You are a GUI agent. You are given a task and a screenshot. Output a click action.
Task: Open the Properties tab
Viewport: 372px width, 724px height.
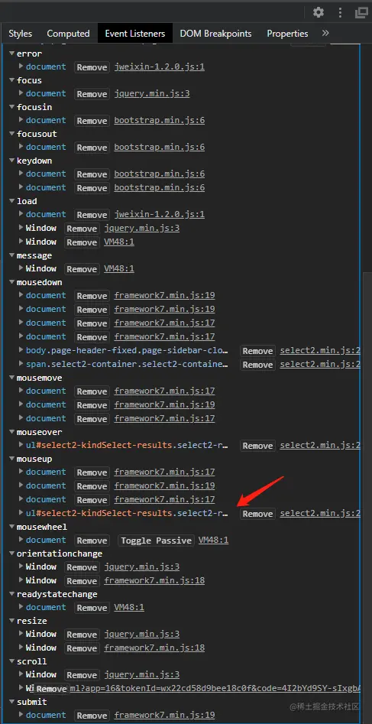point(287,33)
